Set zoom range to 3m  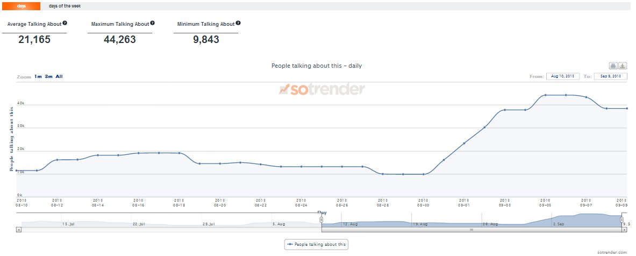48,77
